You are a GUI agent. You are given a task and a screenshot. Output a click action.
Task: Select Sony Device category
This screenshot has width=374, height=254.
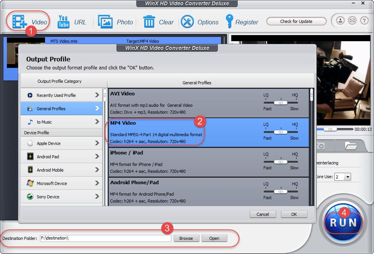point(61,196)
